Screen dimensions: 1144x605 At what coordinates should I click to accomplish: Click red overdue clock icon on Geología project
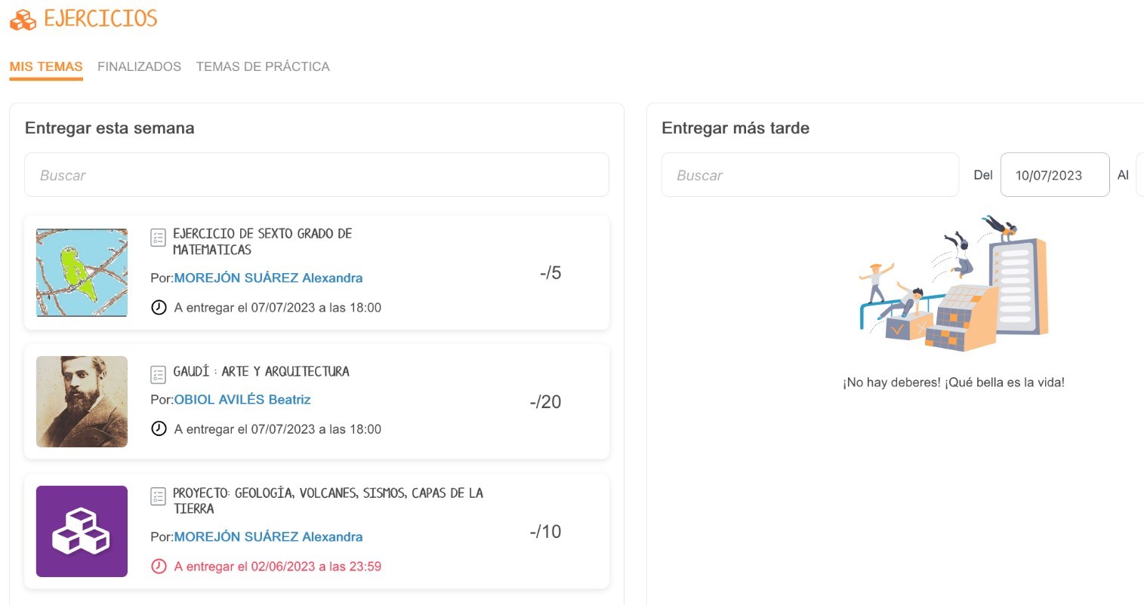(x=159, y=567)
